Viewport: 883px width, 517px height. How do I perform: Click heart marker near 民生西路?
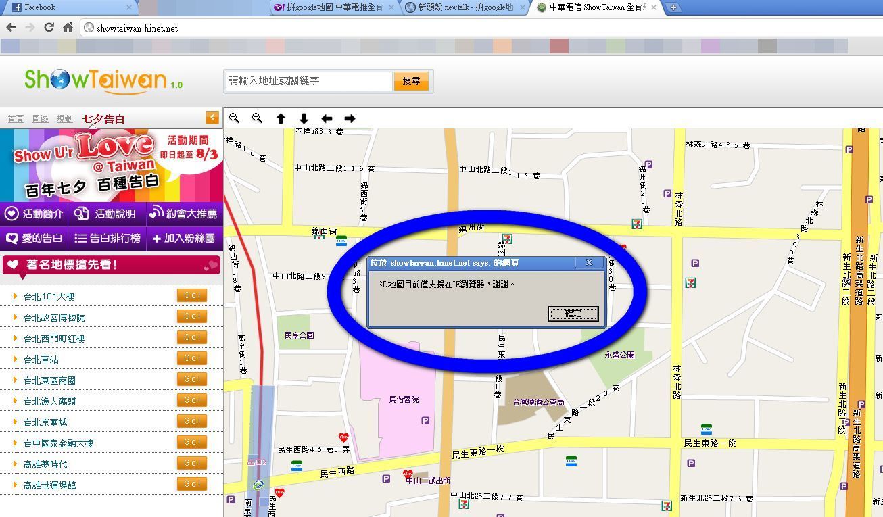(343, 438)
